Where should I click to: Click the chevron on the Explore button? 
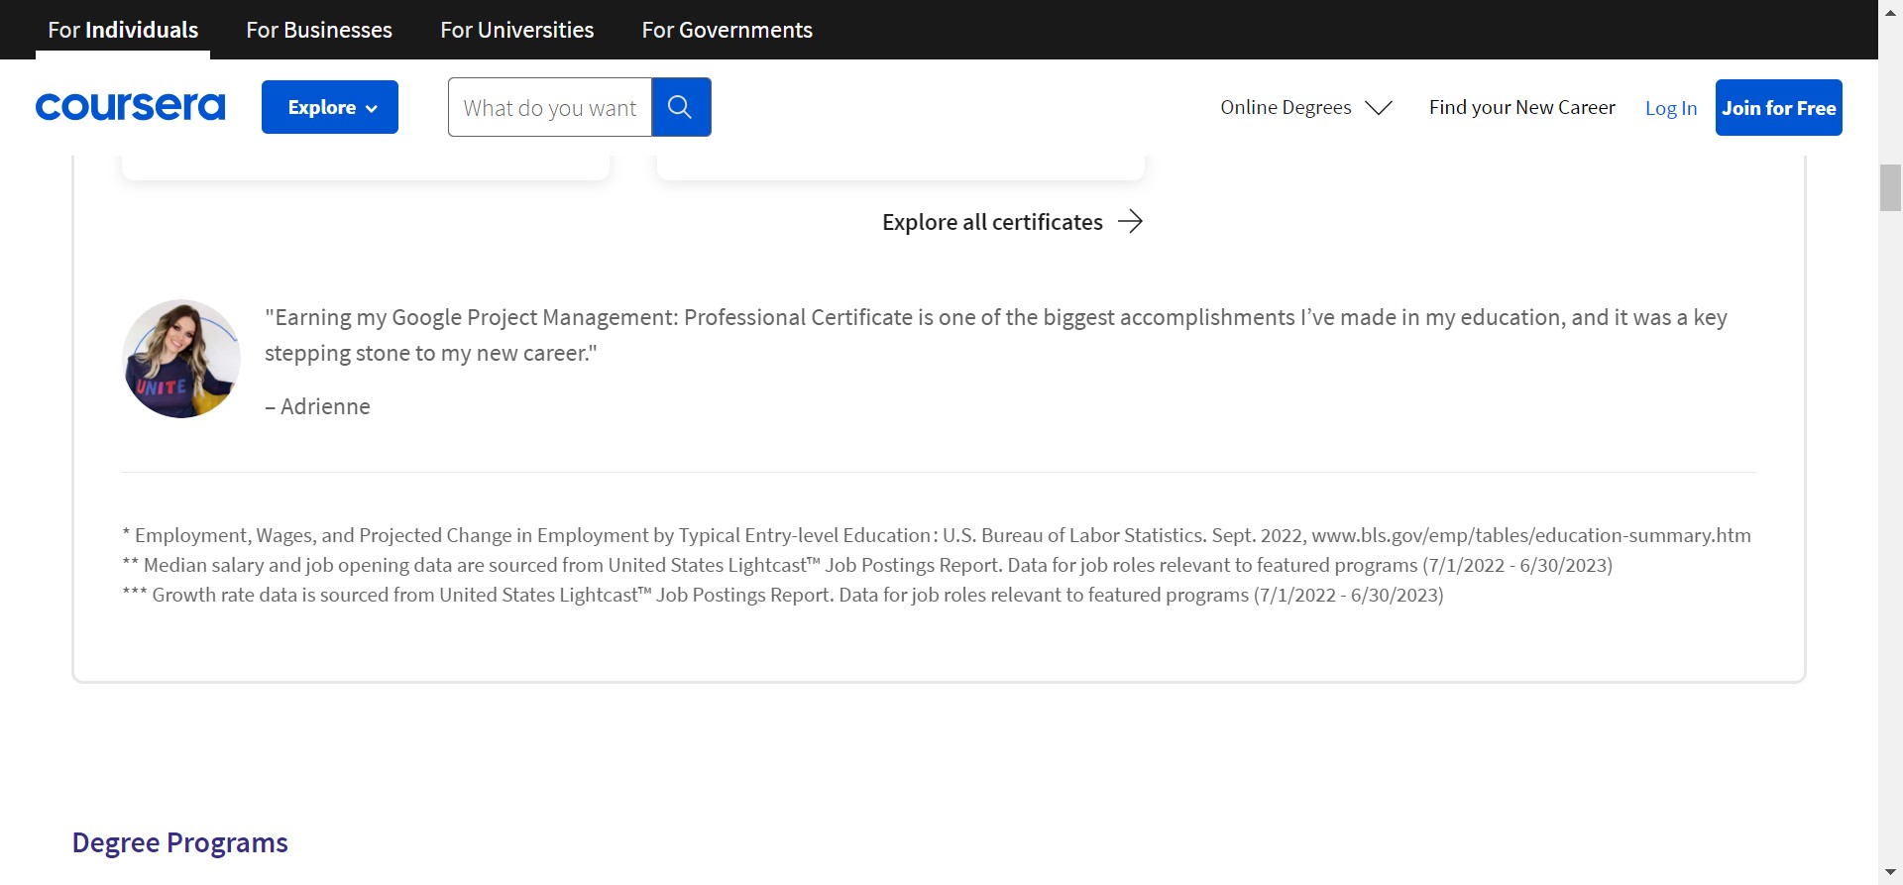372,109
